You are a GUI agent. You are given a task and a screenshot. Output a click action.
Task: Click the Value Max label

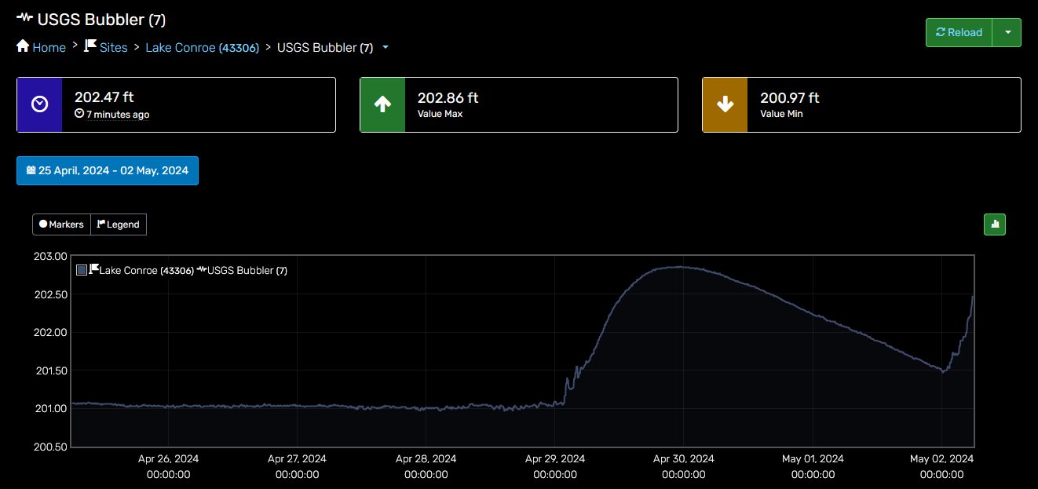pos(441,114)
